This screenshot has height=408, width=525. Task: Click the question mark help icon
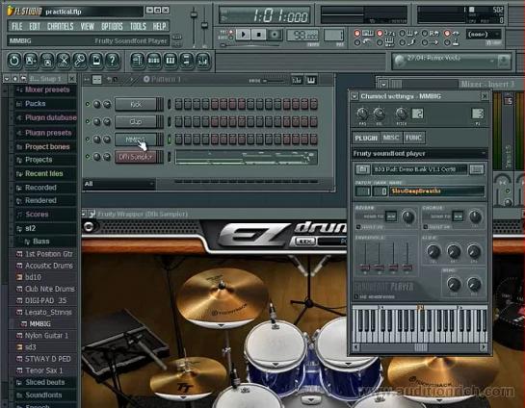point(112,61)
